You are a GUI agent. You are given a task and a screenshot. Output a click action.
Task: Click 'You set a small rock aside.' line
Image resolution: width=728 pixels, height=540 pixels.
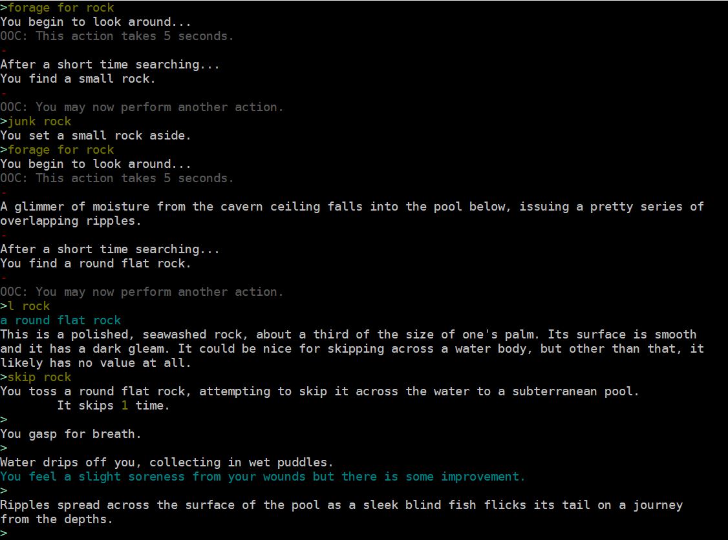(x=96, y=136)
